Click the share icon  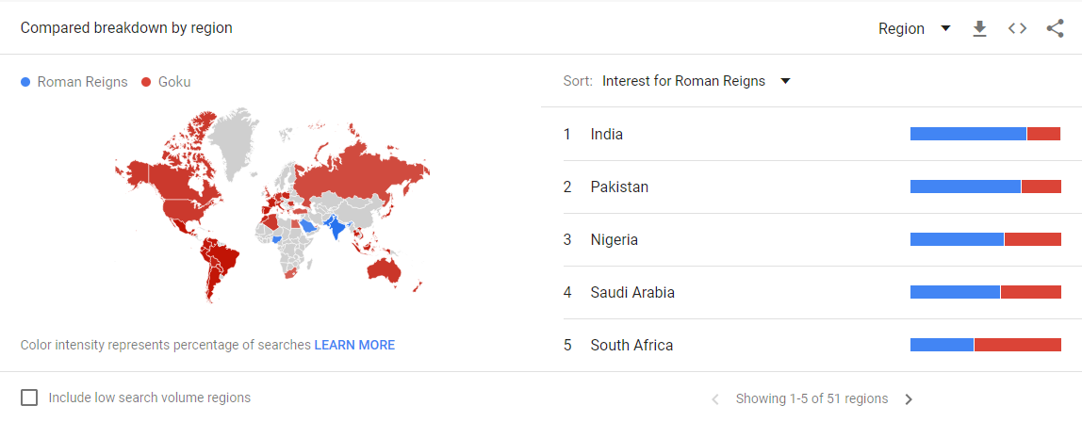click(1055, 28)
